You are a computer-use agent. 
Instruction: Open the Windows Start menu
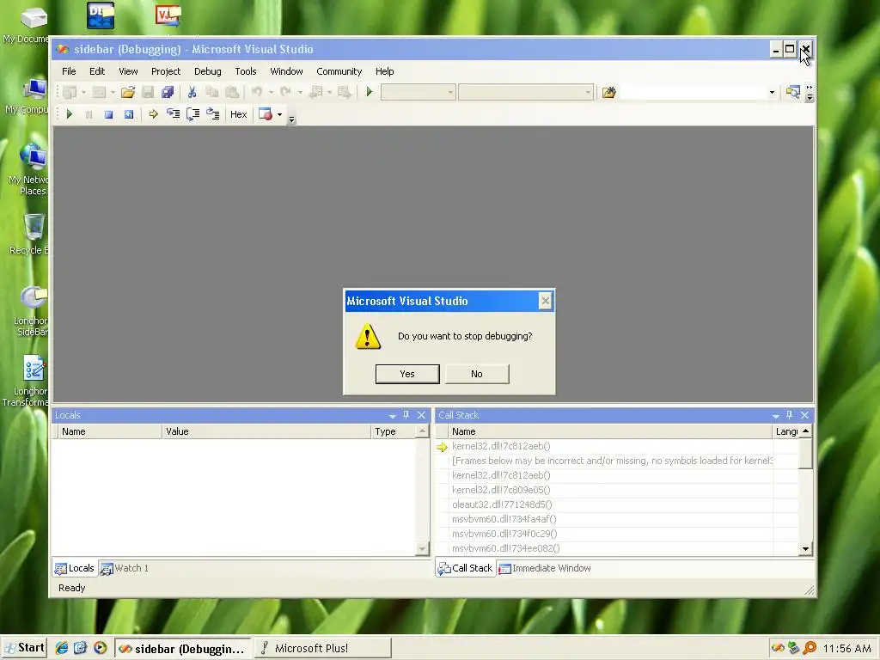pyautogui.click(x=24, y=648)
